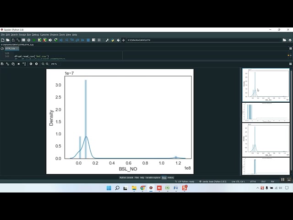Image resolution: width=293 pixels, height=220 pixels.
Task: Switch to the Help pane tab
Action: point(142,177)
